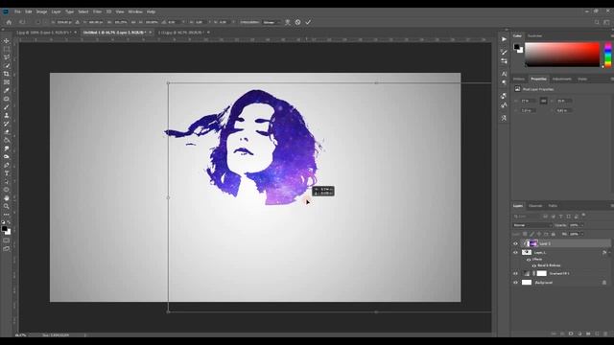Select the Rectangular Marquee tool

tap(7, 49)
